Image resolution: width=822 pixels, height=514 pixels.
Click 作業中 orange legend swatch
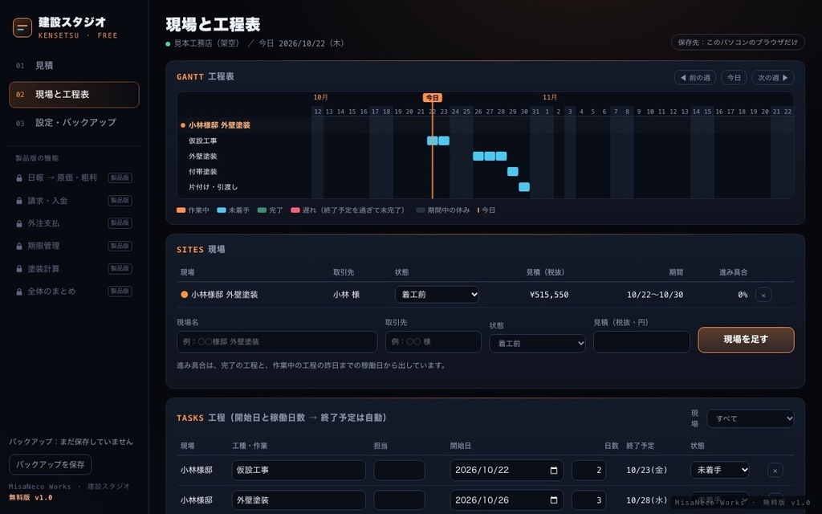click(181, 210)
